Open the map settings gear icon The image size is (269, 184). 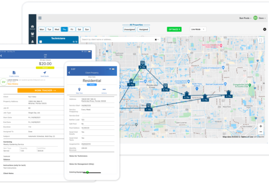point(265,29)
